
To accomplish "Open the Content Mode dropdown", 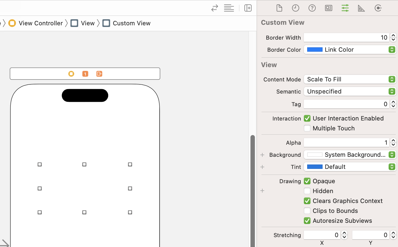I will (x=350, y=79).
